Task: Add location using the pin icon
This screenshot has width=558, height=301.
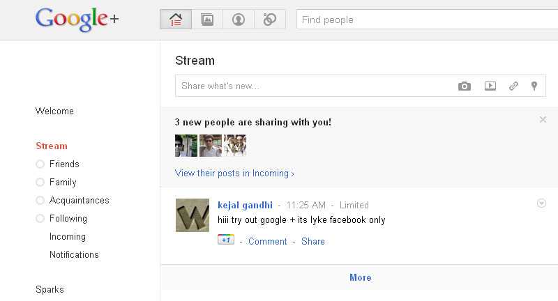Action: [534, 86]
